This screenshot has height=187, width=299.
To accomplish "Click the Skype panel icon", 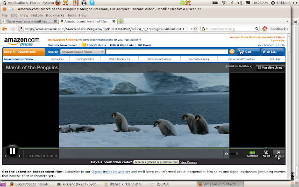I will click(x=92, y=3).
